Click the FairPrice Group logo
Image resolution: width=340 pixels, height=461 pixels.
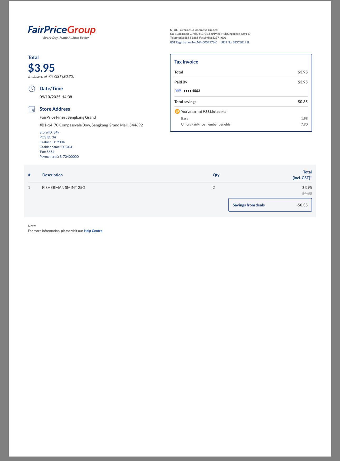62,30
